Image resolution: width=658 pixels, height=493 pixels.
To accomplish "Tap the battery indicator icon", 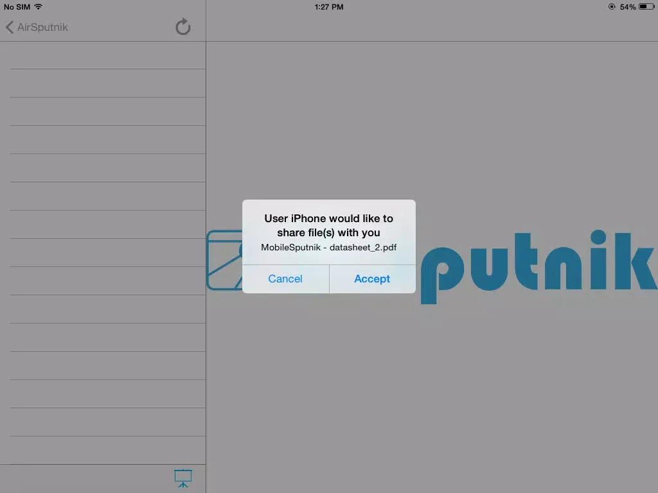I will point(646,6).
